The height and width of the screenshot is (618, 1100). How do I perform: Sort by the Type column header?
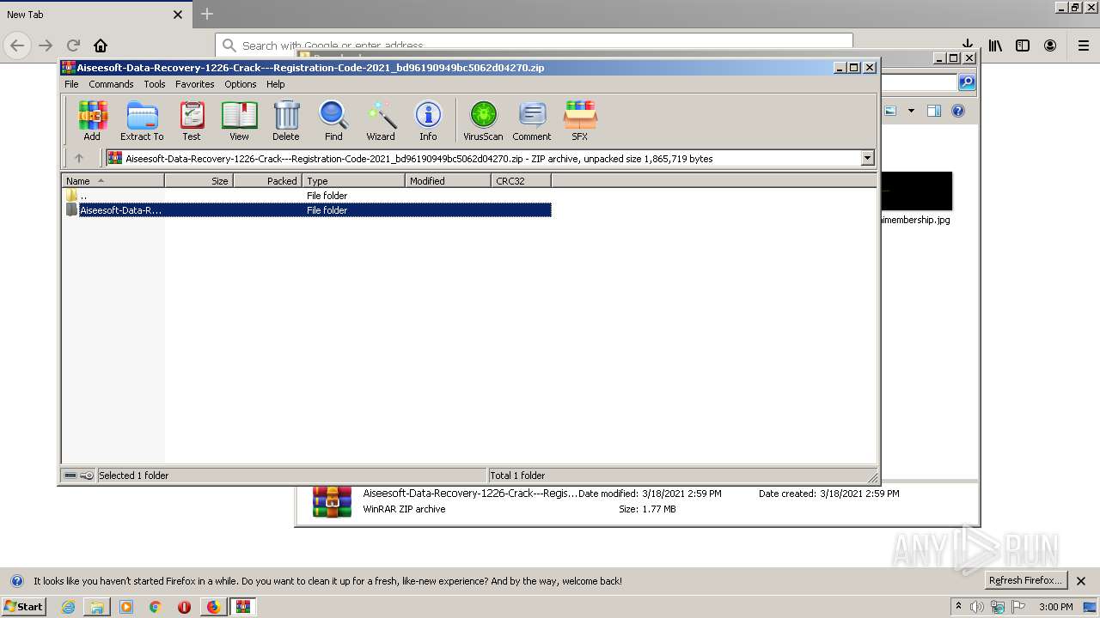(353, 181)
